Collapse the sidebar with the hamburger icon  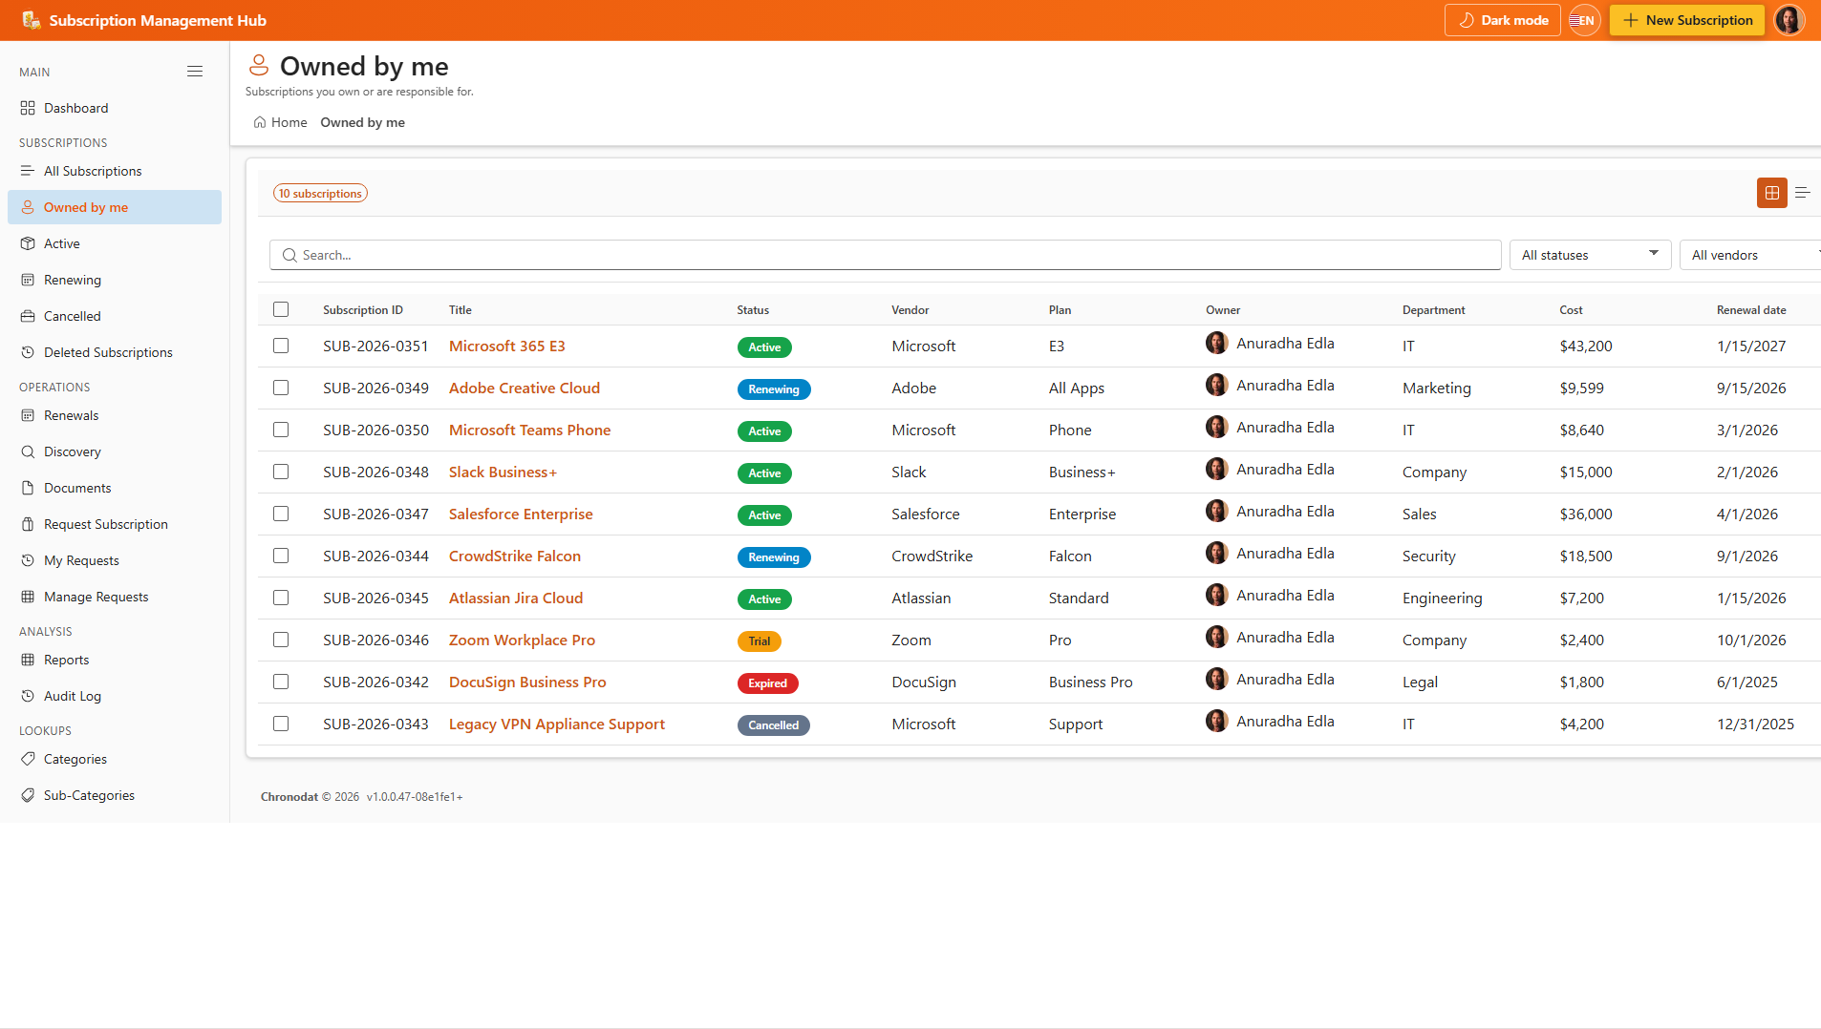195,72
